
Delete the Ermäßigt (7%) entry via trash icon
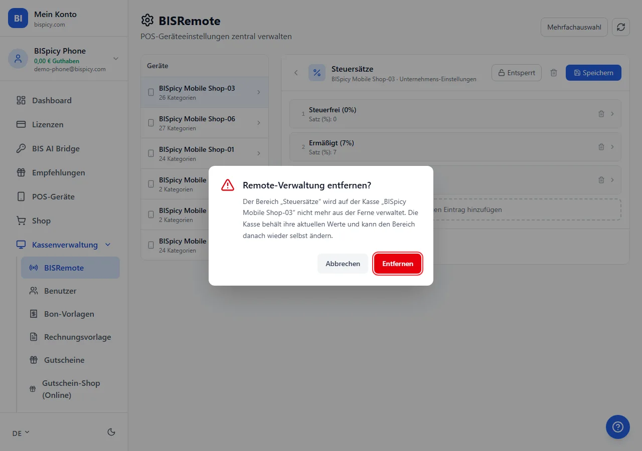click(x=601, y=147)
